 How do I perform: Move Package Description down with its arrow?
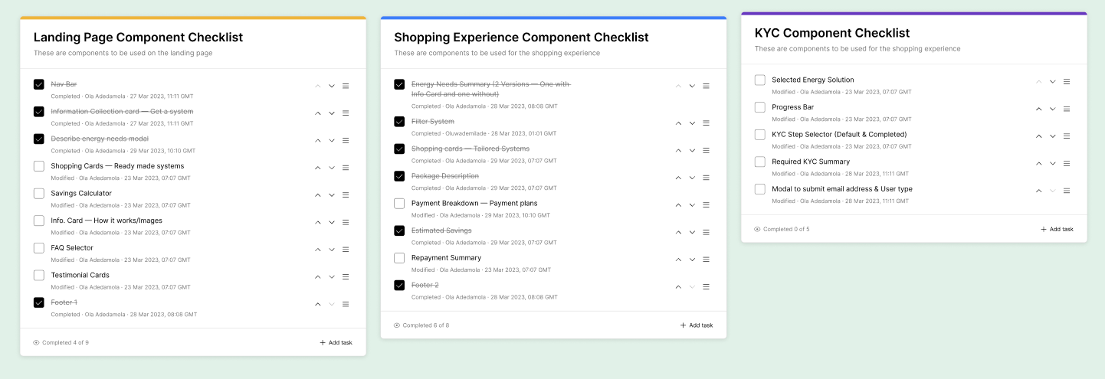[x=692, y=178]
